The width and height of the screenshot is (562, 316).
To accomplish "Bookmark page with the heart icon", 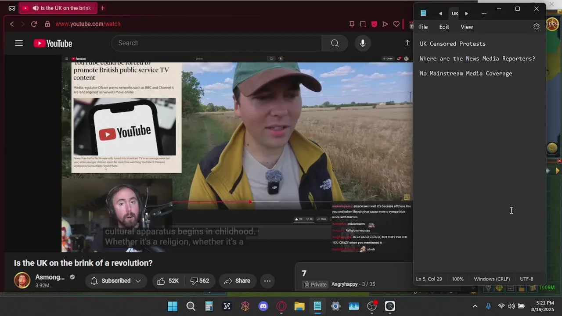I will (396, 24).
